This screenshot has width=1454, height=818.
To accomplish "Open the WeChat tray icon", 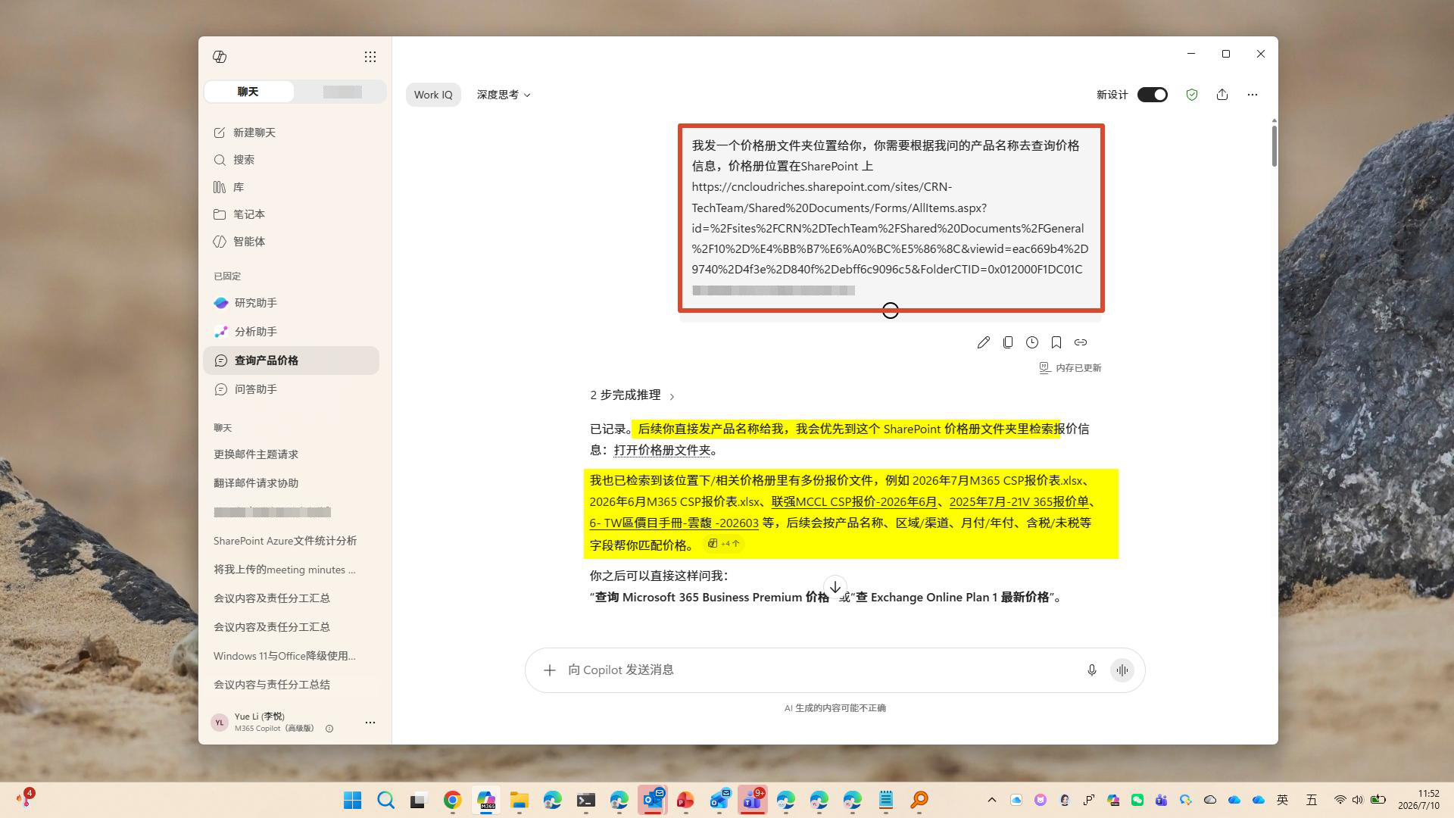I will click(x=1137, y=800).
